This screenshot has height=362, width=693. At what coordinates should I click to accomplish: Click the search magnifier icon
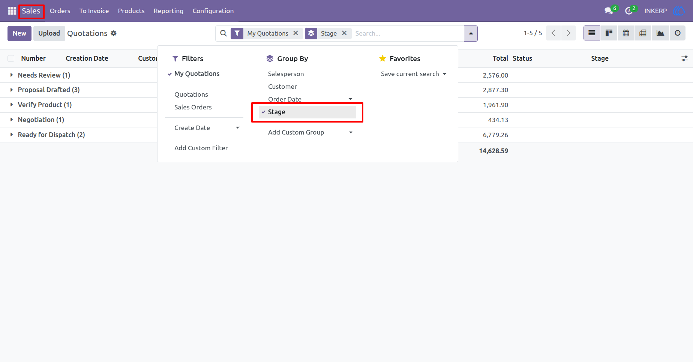click(x=223, y=33)
